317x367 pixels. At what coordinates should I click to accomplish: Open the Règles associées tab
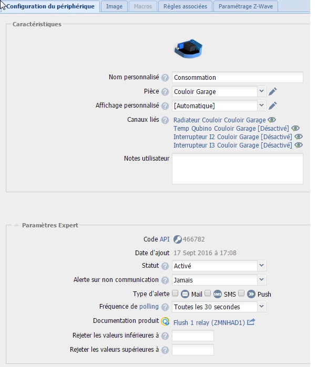(185, 6)
